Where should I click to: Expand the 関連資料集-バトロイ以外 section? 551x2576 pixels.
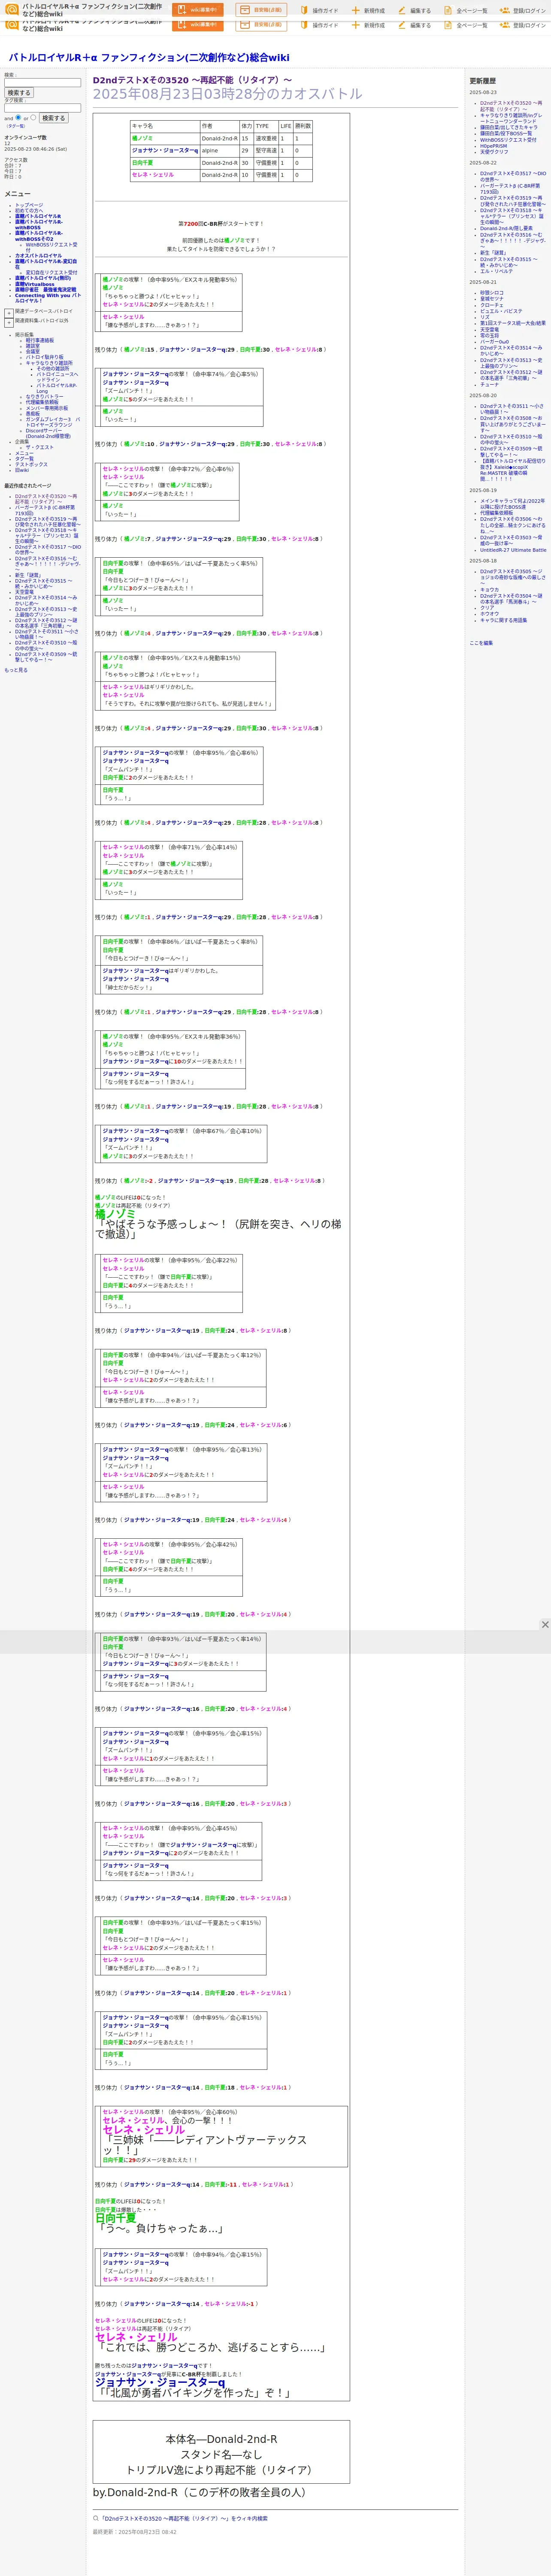[9, 323]
